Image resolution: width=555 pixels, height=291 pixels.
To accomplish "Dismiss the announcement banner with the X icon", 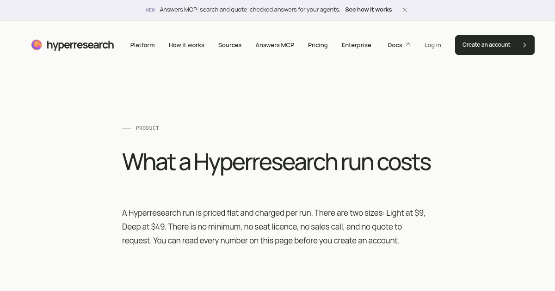I will (x=405, y=10).
